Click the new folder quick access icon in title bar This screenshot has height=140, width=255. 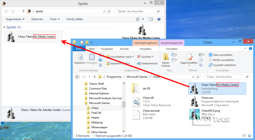coord(87,42)
